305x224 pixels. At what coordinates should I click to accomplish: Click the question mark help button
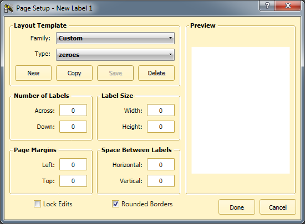267,6
